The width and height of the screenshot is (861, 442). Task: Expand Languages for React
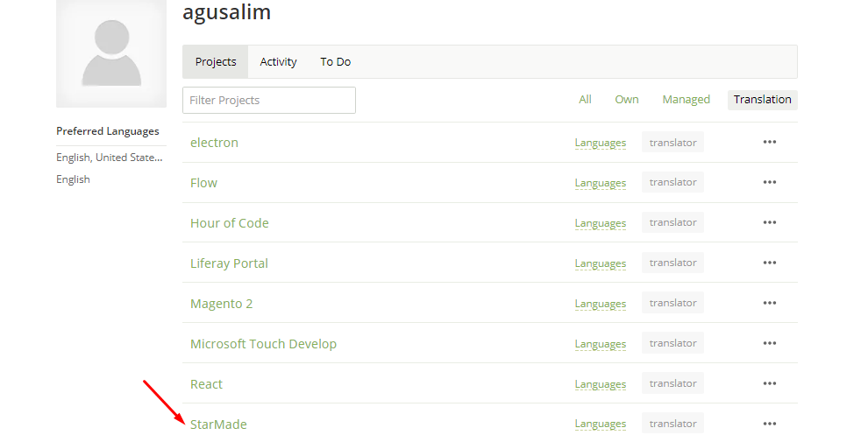[601, 384]
